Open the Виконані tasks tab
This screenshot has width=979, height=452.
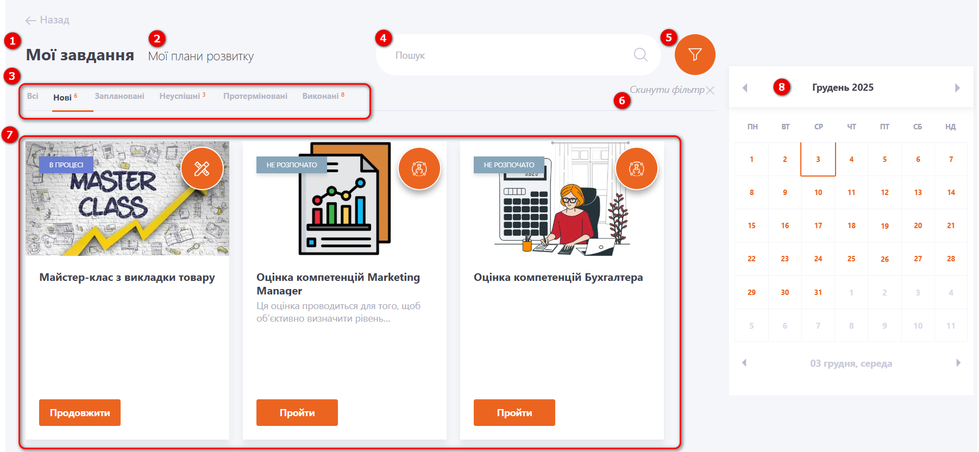coord(321,96)
